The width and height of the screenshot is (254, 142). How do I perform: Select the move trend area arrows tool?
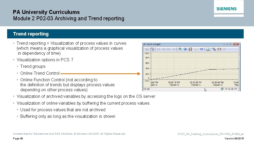[x=185, y=49]
